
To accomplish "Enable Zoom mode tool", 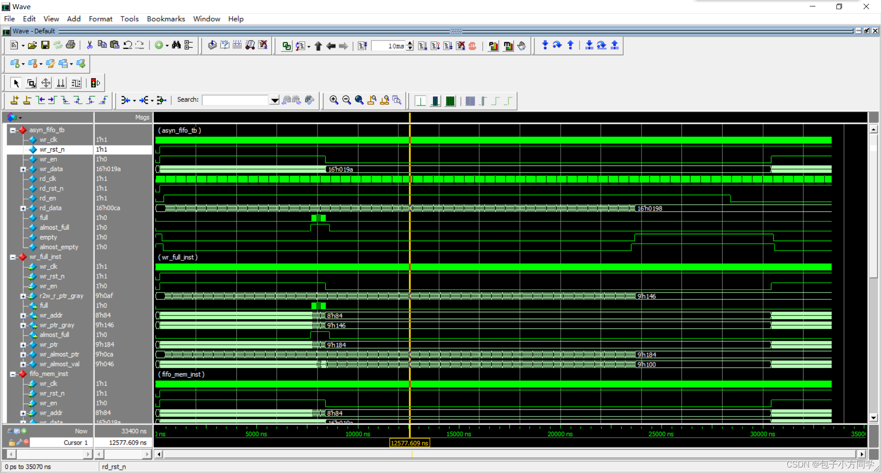I will coord(31,83).
